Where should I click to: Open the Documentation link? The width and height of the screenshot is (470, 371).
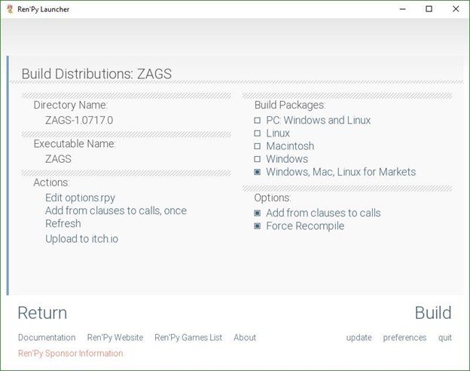pos(47,338)
